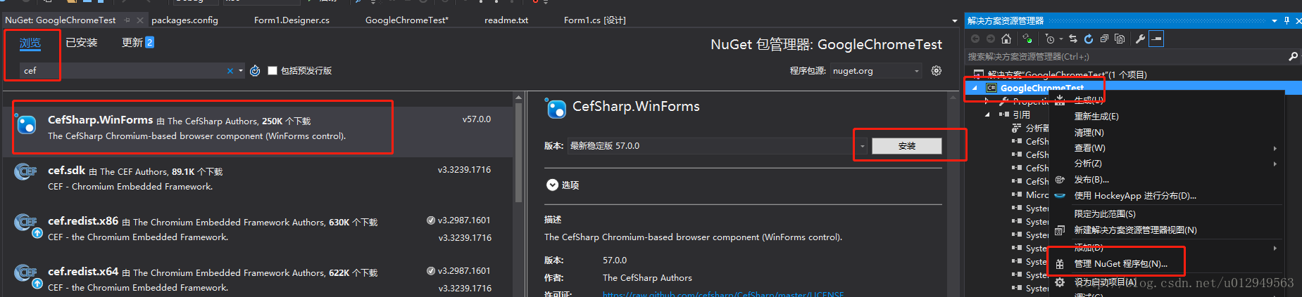Click the pending changes filter clock icon

click(1050, 39)
